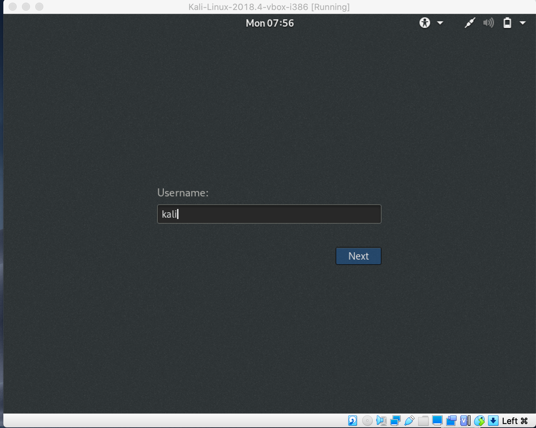Close the Kali-Linux VirtualBox window
Image resolution: width=536 pixels, height=428 pixels.
[x=13, y=7]
